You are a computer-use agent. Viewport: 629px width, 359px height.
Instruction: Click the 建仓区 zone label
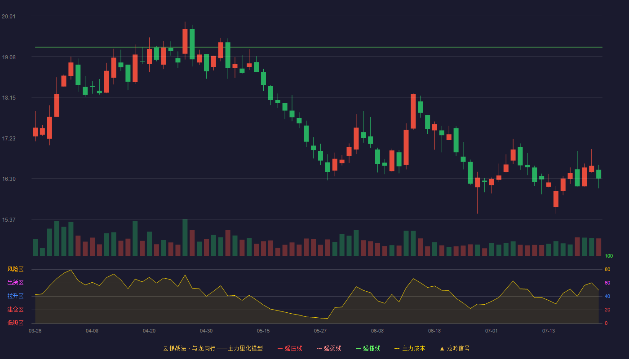15,310
